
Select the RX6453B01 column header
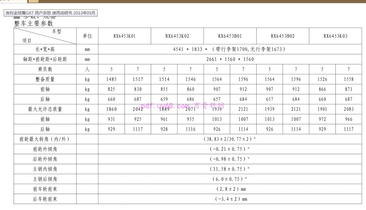pos(230,36)
